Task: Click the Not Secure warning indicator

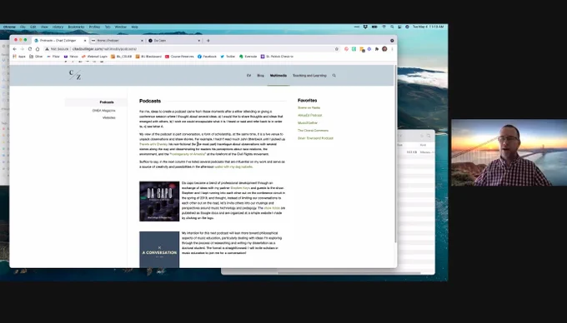Action: coord(58,49)
